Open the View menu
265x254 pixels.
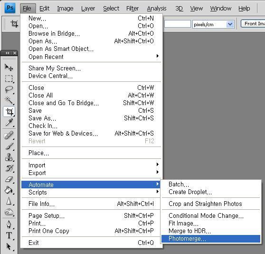[x=197, y=8]
